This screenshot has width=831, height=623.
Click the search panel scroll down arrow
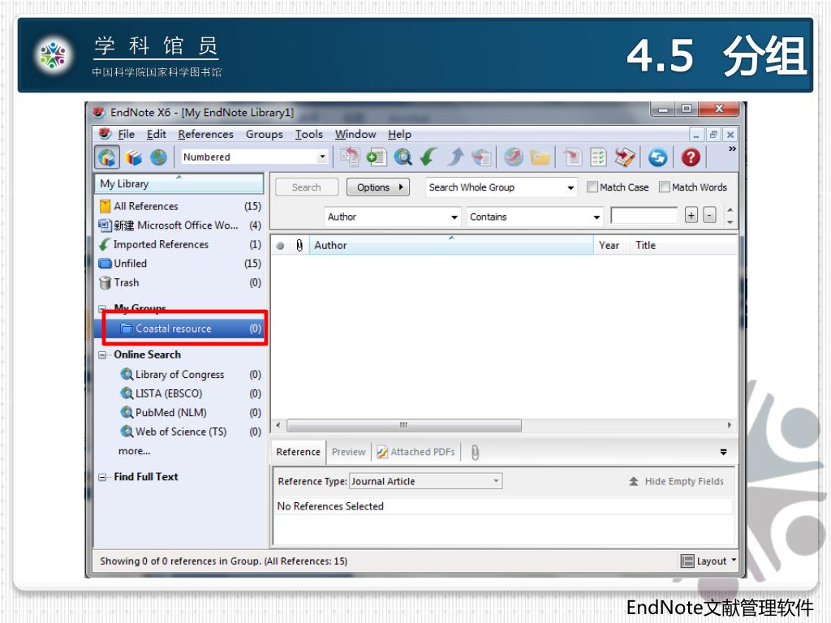(x=730, y=222)
